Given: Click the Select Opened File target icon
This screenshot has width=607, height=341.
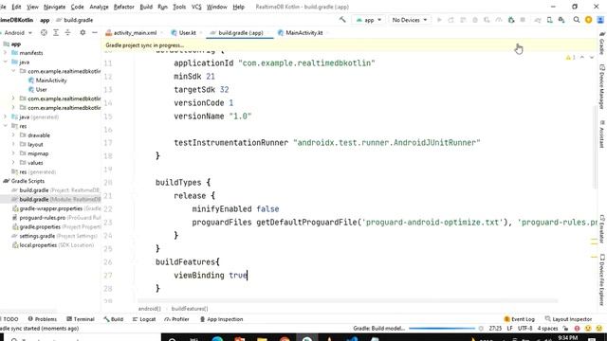Looking at the screenshot, I should tap(44, 33).
